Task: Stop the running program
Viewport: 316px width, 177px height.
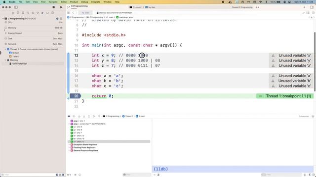Action: point(54,7)
